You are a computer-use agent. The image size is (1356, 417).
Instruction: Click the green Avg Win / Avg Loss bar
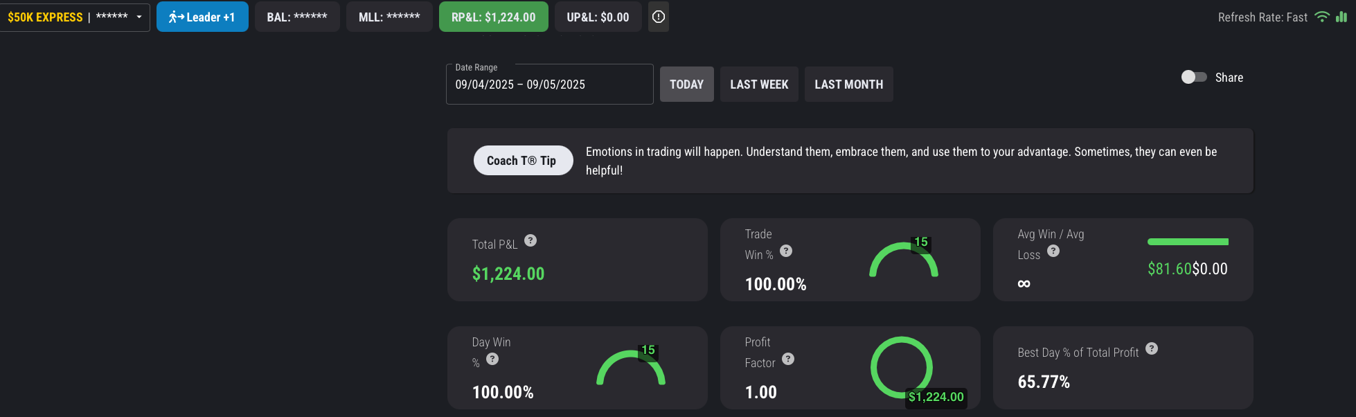click(1188, 242)
